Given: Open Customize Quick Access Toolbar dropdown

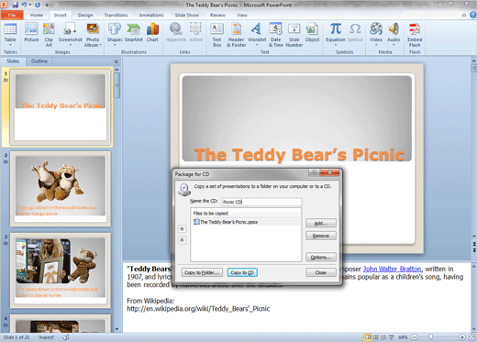Looking at the screenshot, I should click(x=47, y=5).
